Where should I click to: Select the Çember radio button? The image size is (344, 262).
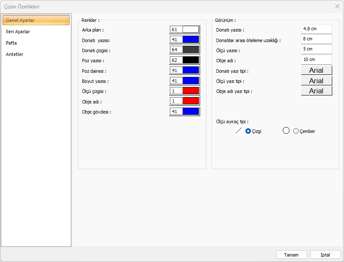296,131
